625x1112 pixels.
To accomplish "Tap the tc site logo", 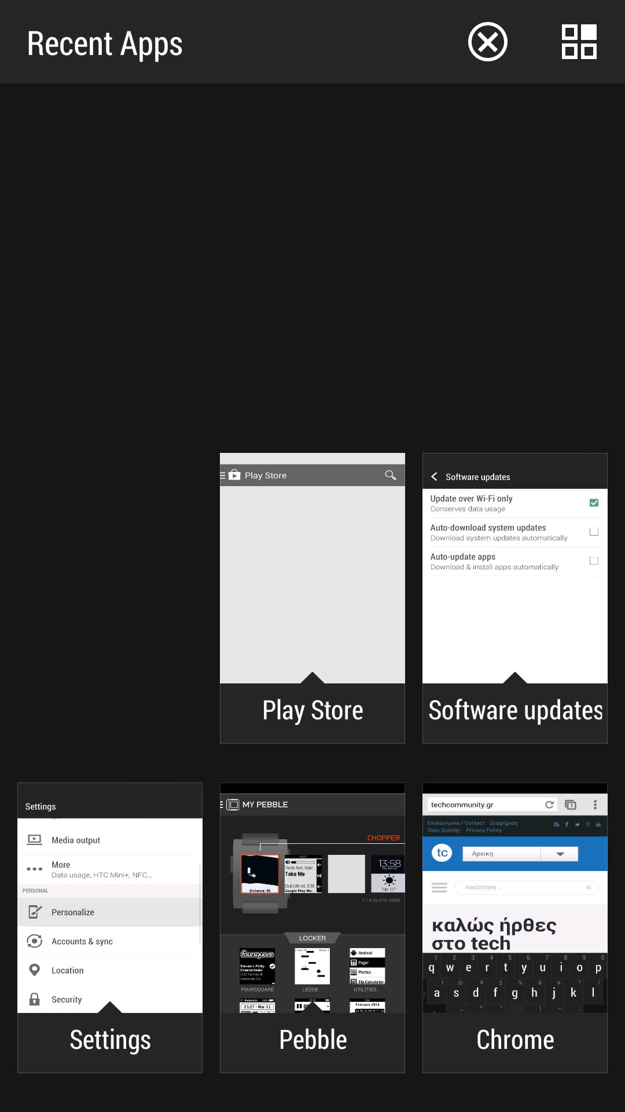I will click(x=442, y=853).
